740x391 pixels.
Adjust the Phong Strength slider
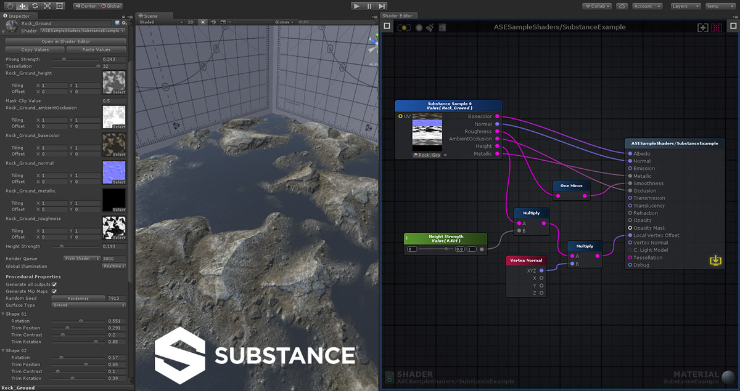[75, 59]
